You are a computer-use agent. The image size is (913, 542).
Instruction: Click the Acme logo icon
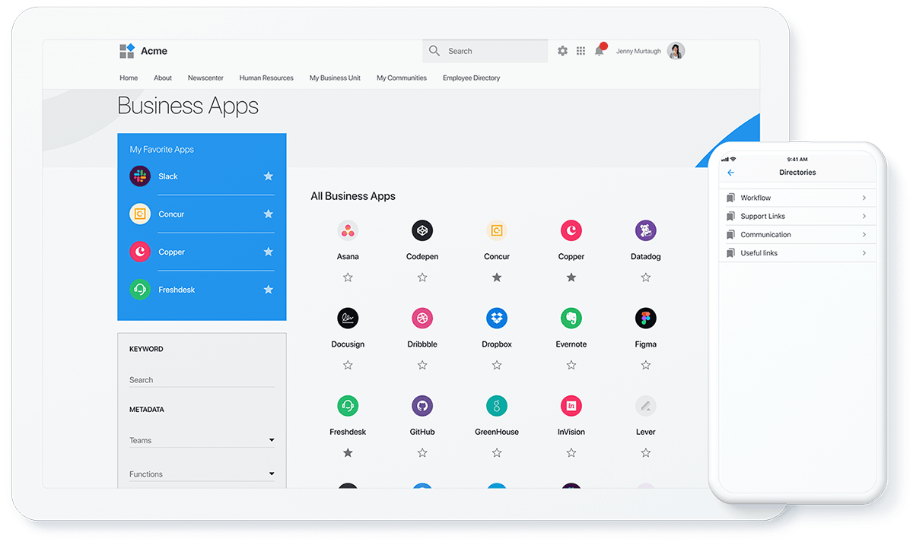point(127,51)
